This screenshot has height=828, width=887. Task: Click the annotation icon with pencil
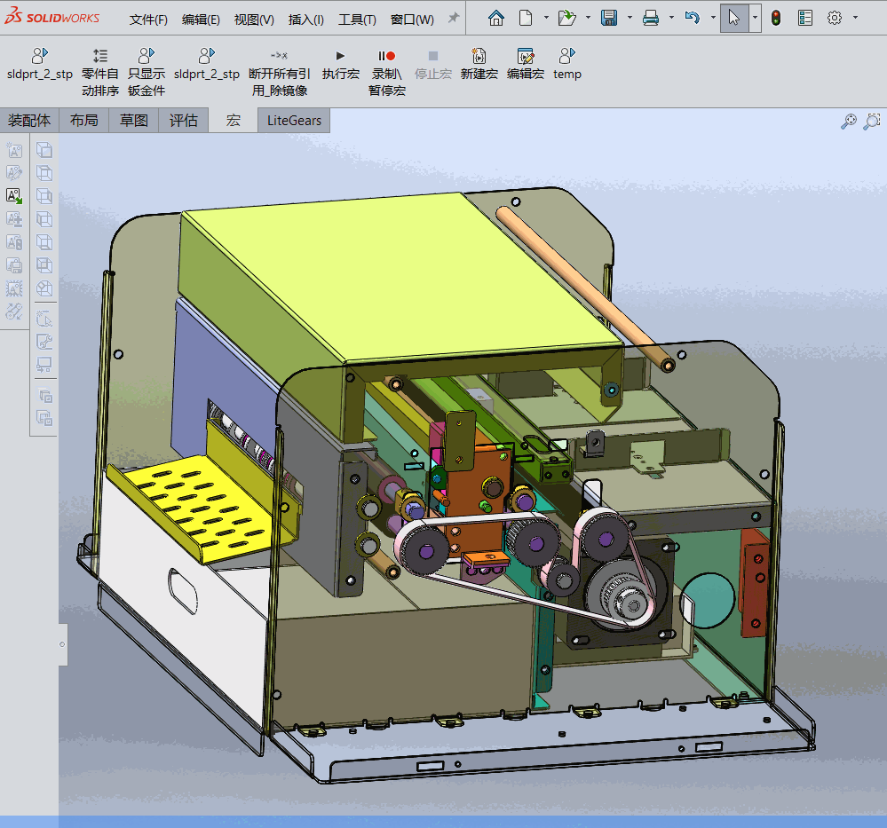pos(14,173)
